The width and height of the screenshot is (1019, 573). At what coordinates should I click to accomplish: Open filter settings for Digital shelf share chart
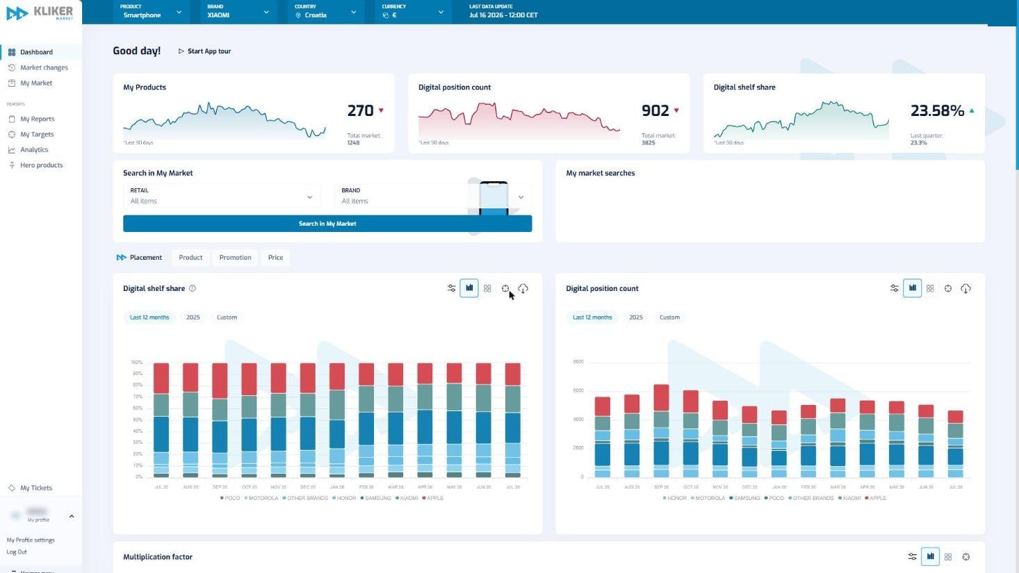pyautogui.click(x=451, y=288)
